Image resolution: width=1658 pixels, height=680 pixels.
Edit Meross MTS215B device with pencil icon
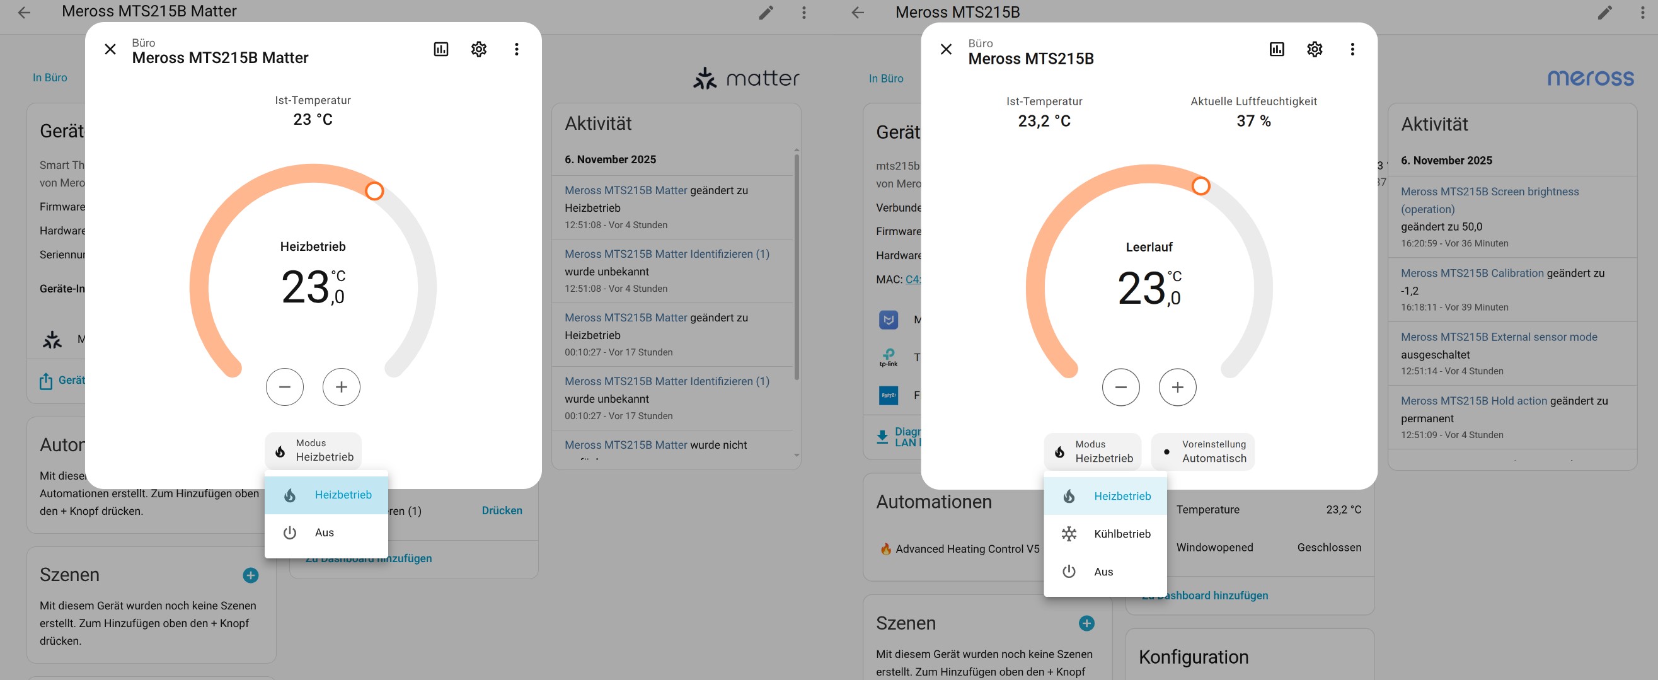coord(1605,12)
